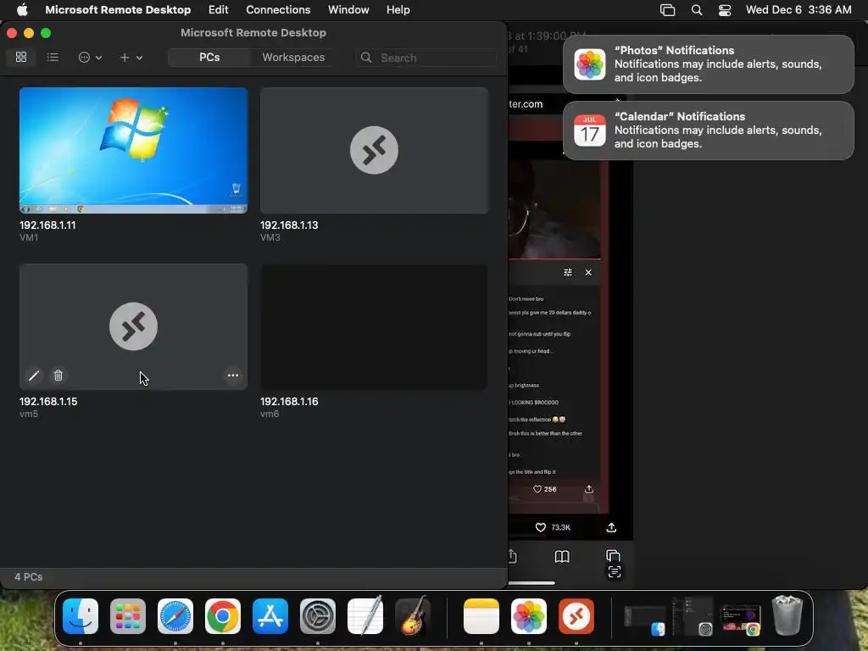Image resolution: width=868 pixels, height=651 pixels.
Task: Open App Store from the Dock
Action: 270,616
